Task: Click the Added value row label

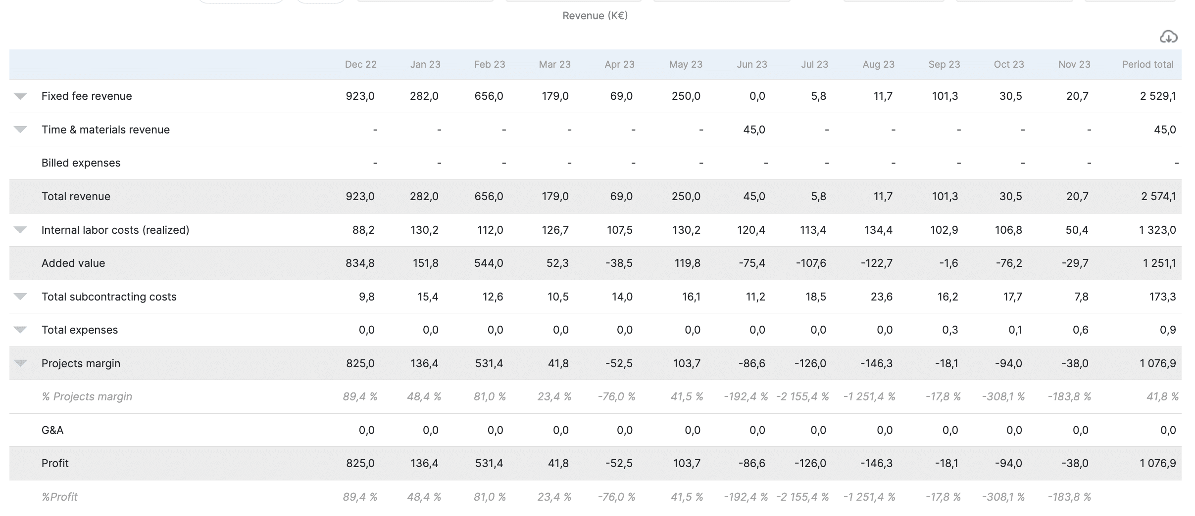Action: (73, 263)
